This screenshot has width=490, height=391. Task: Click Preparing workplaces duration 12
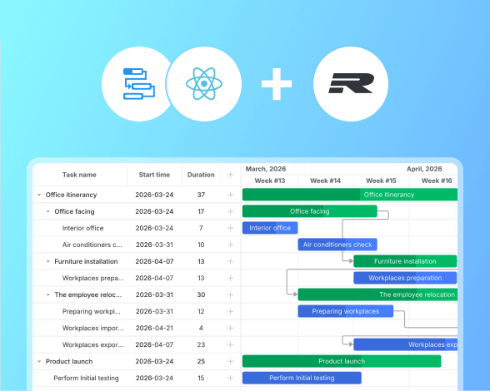click(201, 311)
